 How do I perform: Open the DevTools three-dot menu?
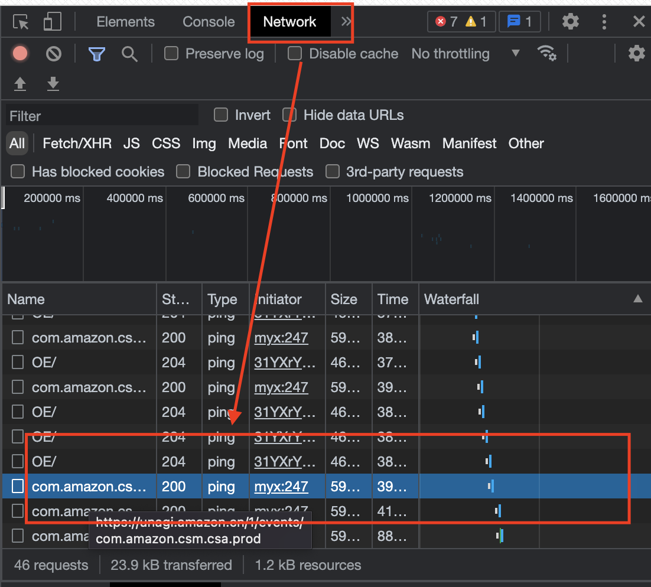point(604,22)
